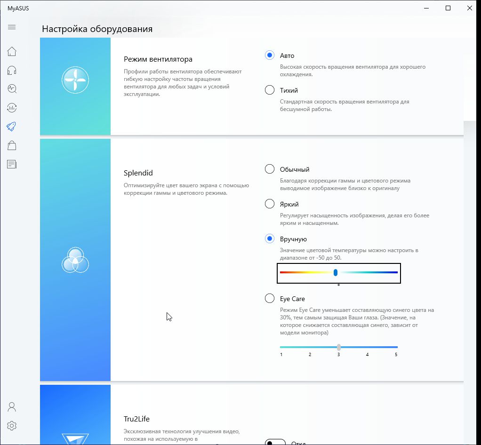Click level 1 on Eye Care slider
The image size is (481, 445).
pos(281,355)
